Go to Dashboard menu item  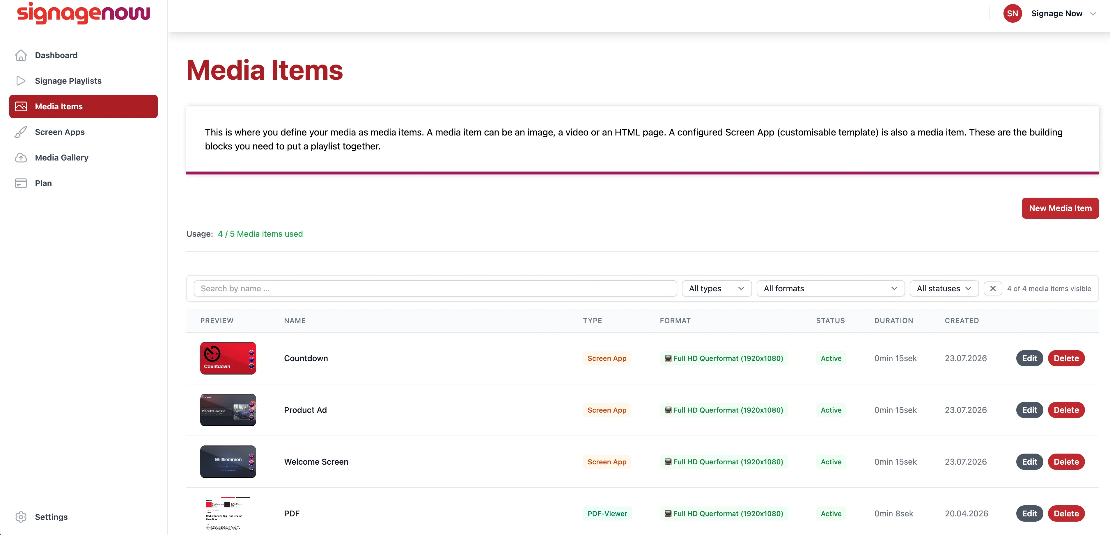coord(84,55)
